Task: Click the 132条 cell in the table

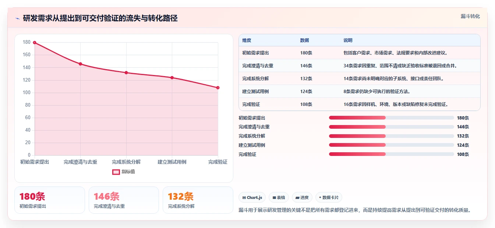Action: 306,79
